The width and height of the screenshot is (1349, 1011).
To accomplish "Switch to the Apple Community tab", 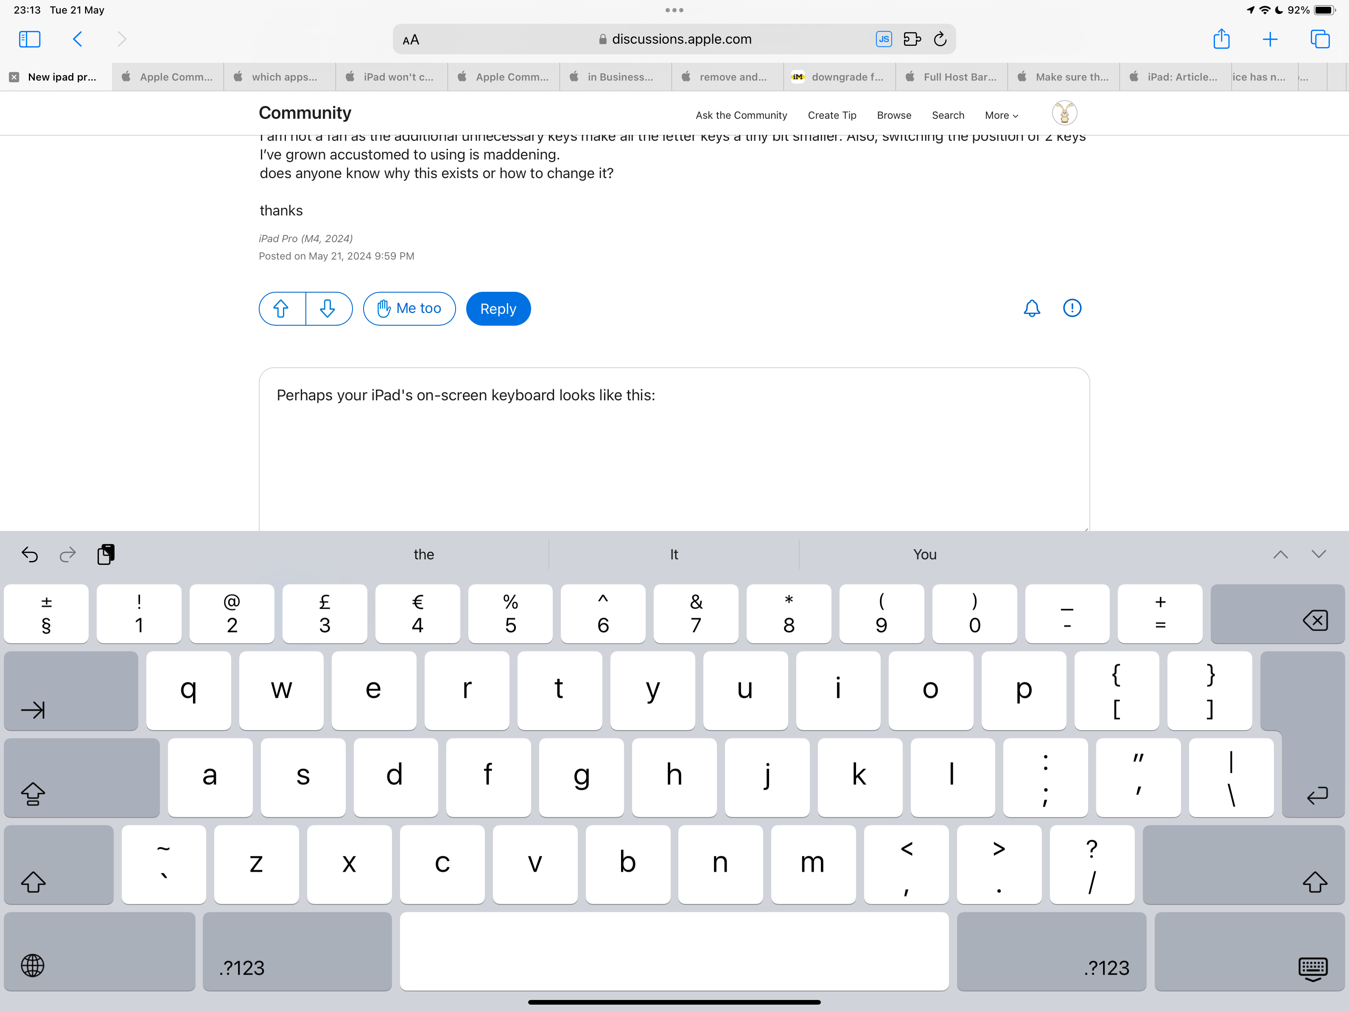I will tap(168, 77).
